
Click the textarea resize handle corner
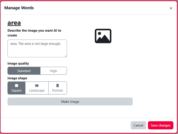(66, 56)
